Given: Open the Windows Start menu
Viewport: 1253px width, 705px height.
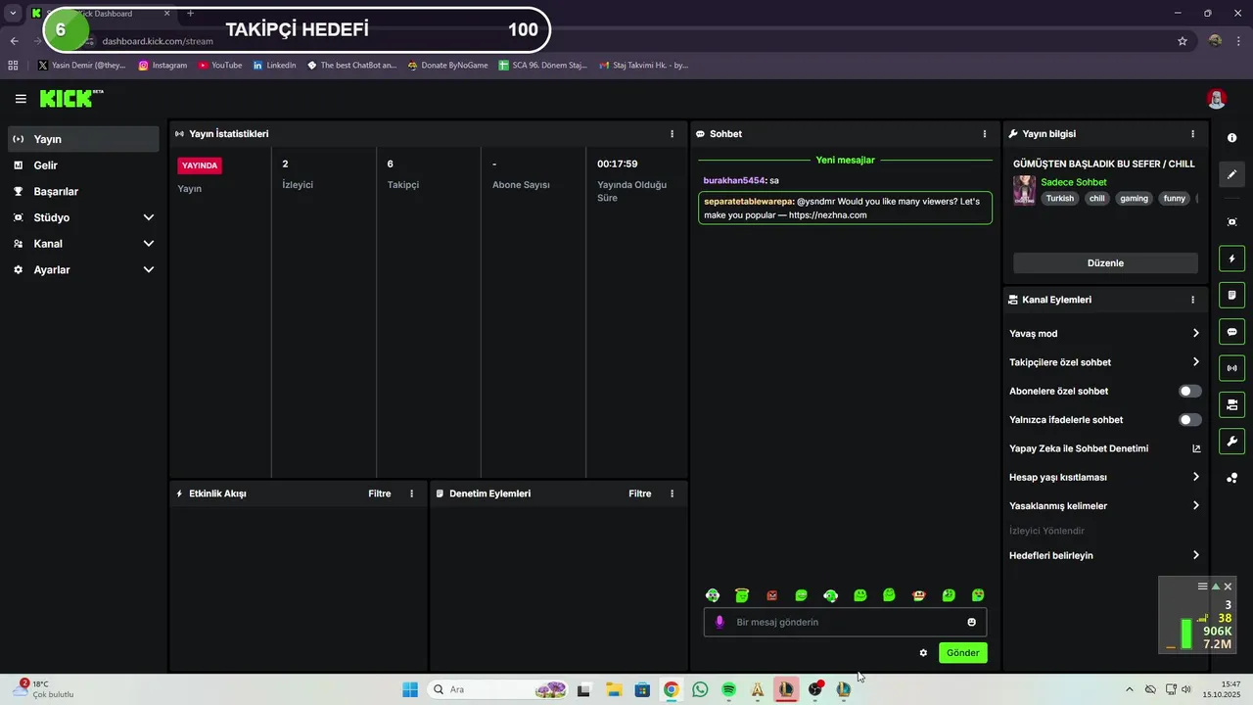Looking at the screenshot, I should pyautogui.click(x=410, y=689).
